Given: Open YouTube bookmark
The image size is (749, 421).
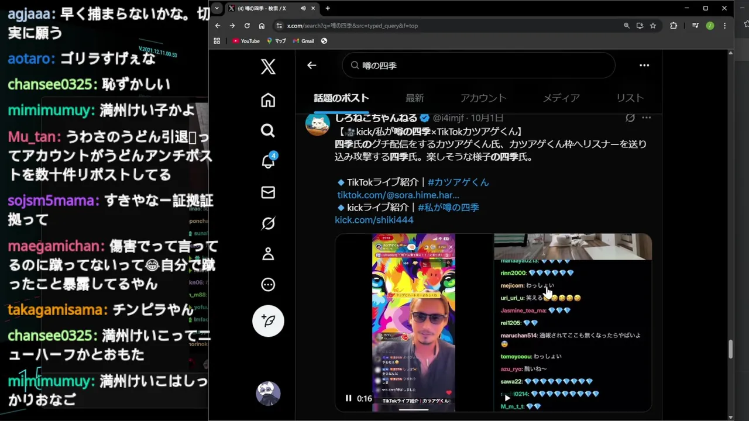Looking at the screenshot, I should click(x=246, y=41).
